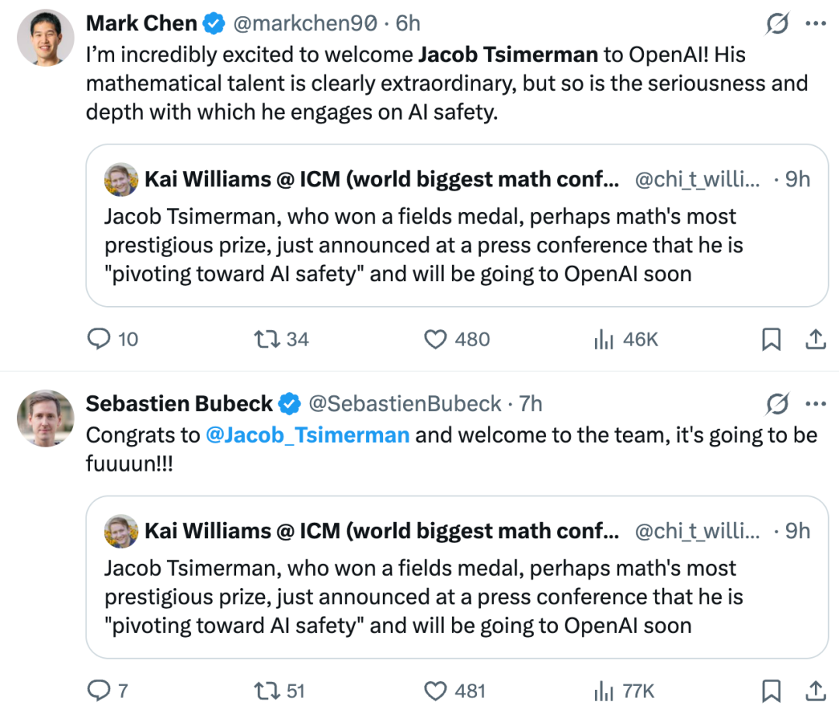View analytics showing 77K views

pyautogui.click(x=624, y=691)
